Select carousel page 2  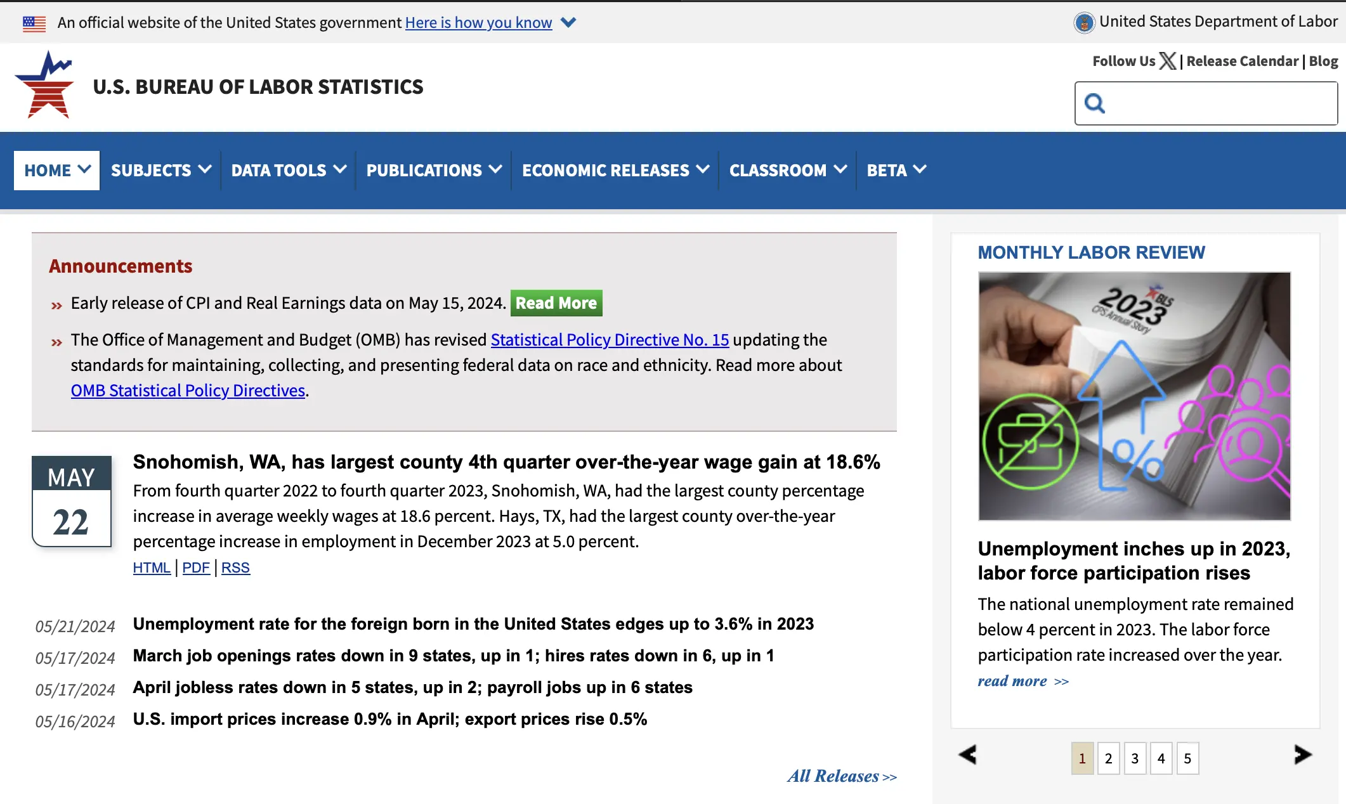1109,758
